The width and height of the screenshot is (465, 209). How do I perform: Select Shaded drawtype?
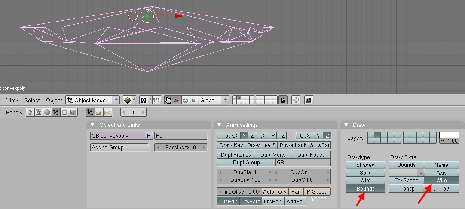(x=365, y=165)
